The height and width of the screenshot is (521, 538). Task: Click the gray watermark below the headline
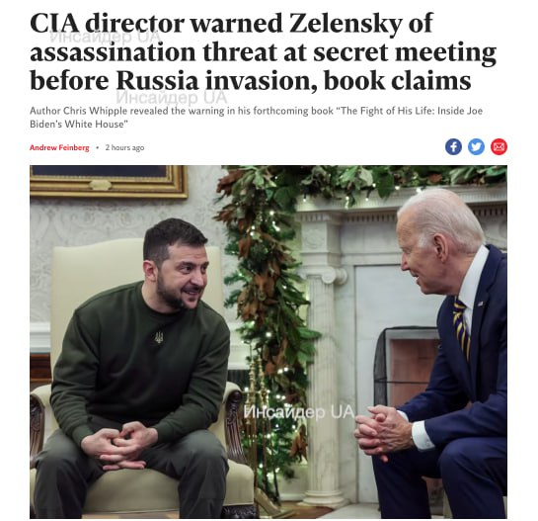tap(172, 98)
